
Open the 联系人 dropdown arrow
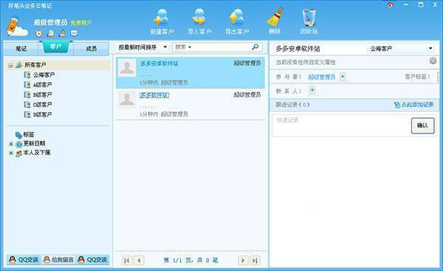tap(312, 90)
